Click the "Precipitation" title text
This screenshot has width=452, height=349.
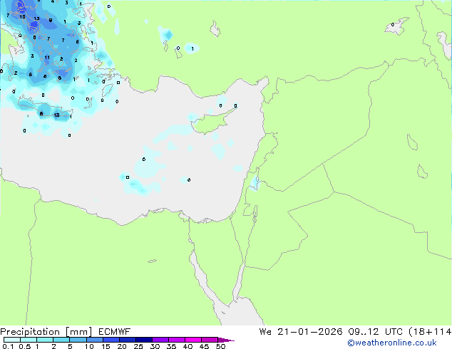point(30,332)
